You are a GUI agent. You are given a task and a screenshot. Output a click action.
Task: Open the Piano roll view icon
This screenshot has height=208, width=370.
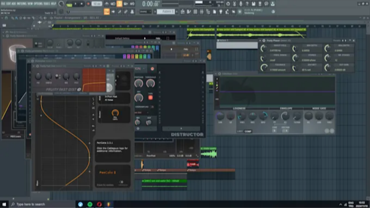tap(189, 12)
